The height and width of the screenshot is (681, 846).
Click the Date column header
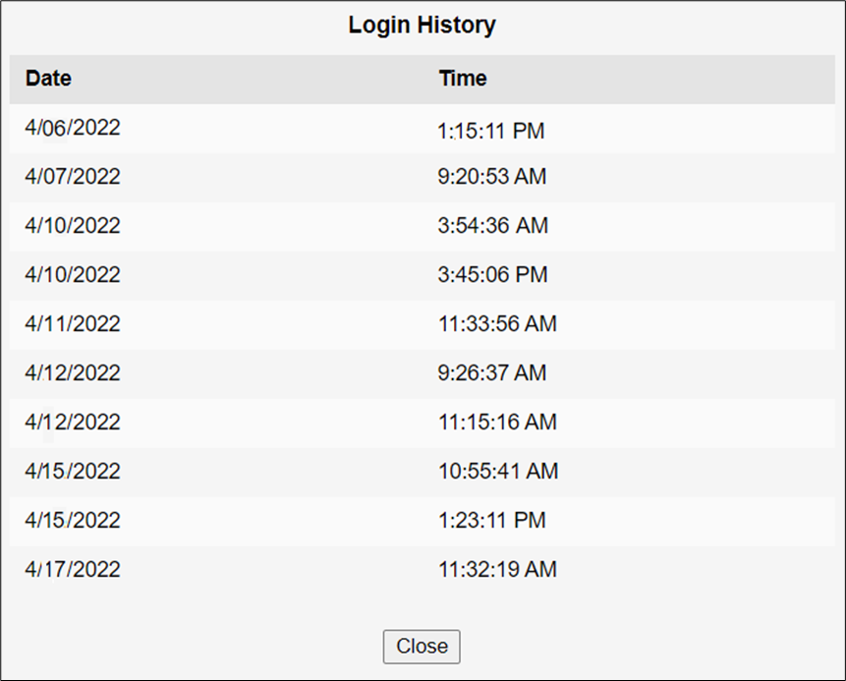48,79
